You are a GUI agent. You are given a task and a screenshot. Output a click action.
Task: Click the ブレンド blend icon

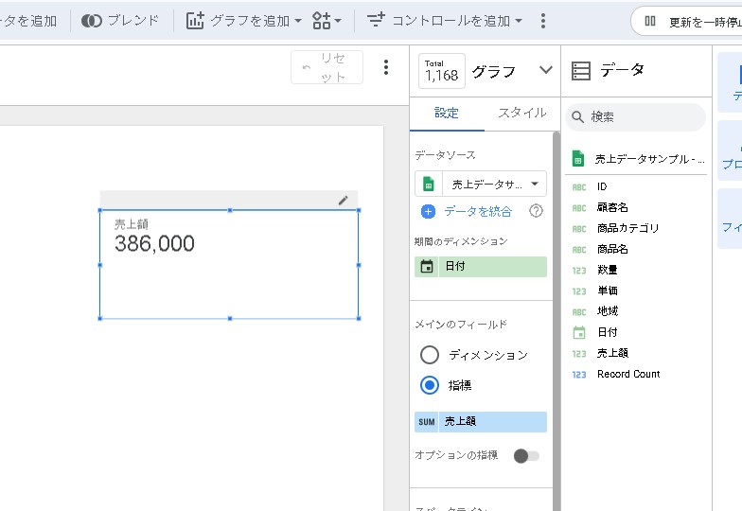point(92,21)
